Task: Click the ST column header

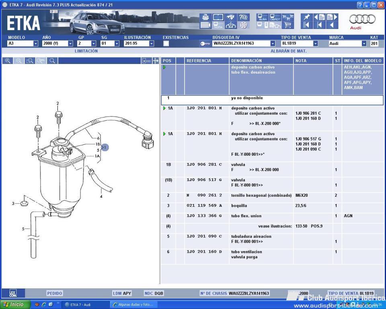Action: 337,61
